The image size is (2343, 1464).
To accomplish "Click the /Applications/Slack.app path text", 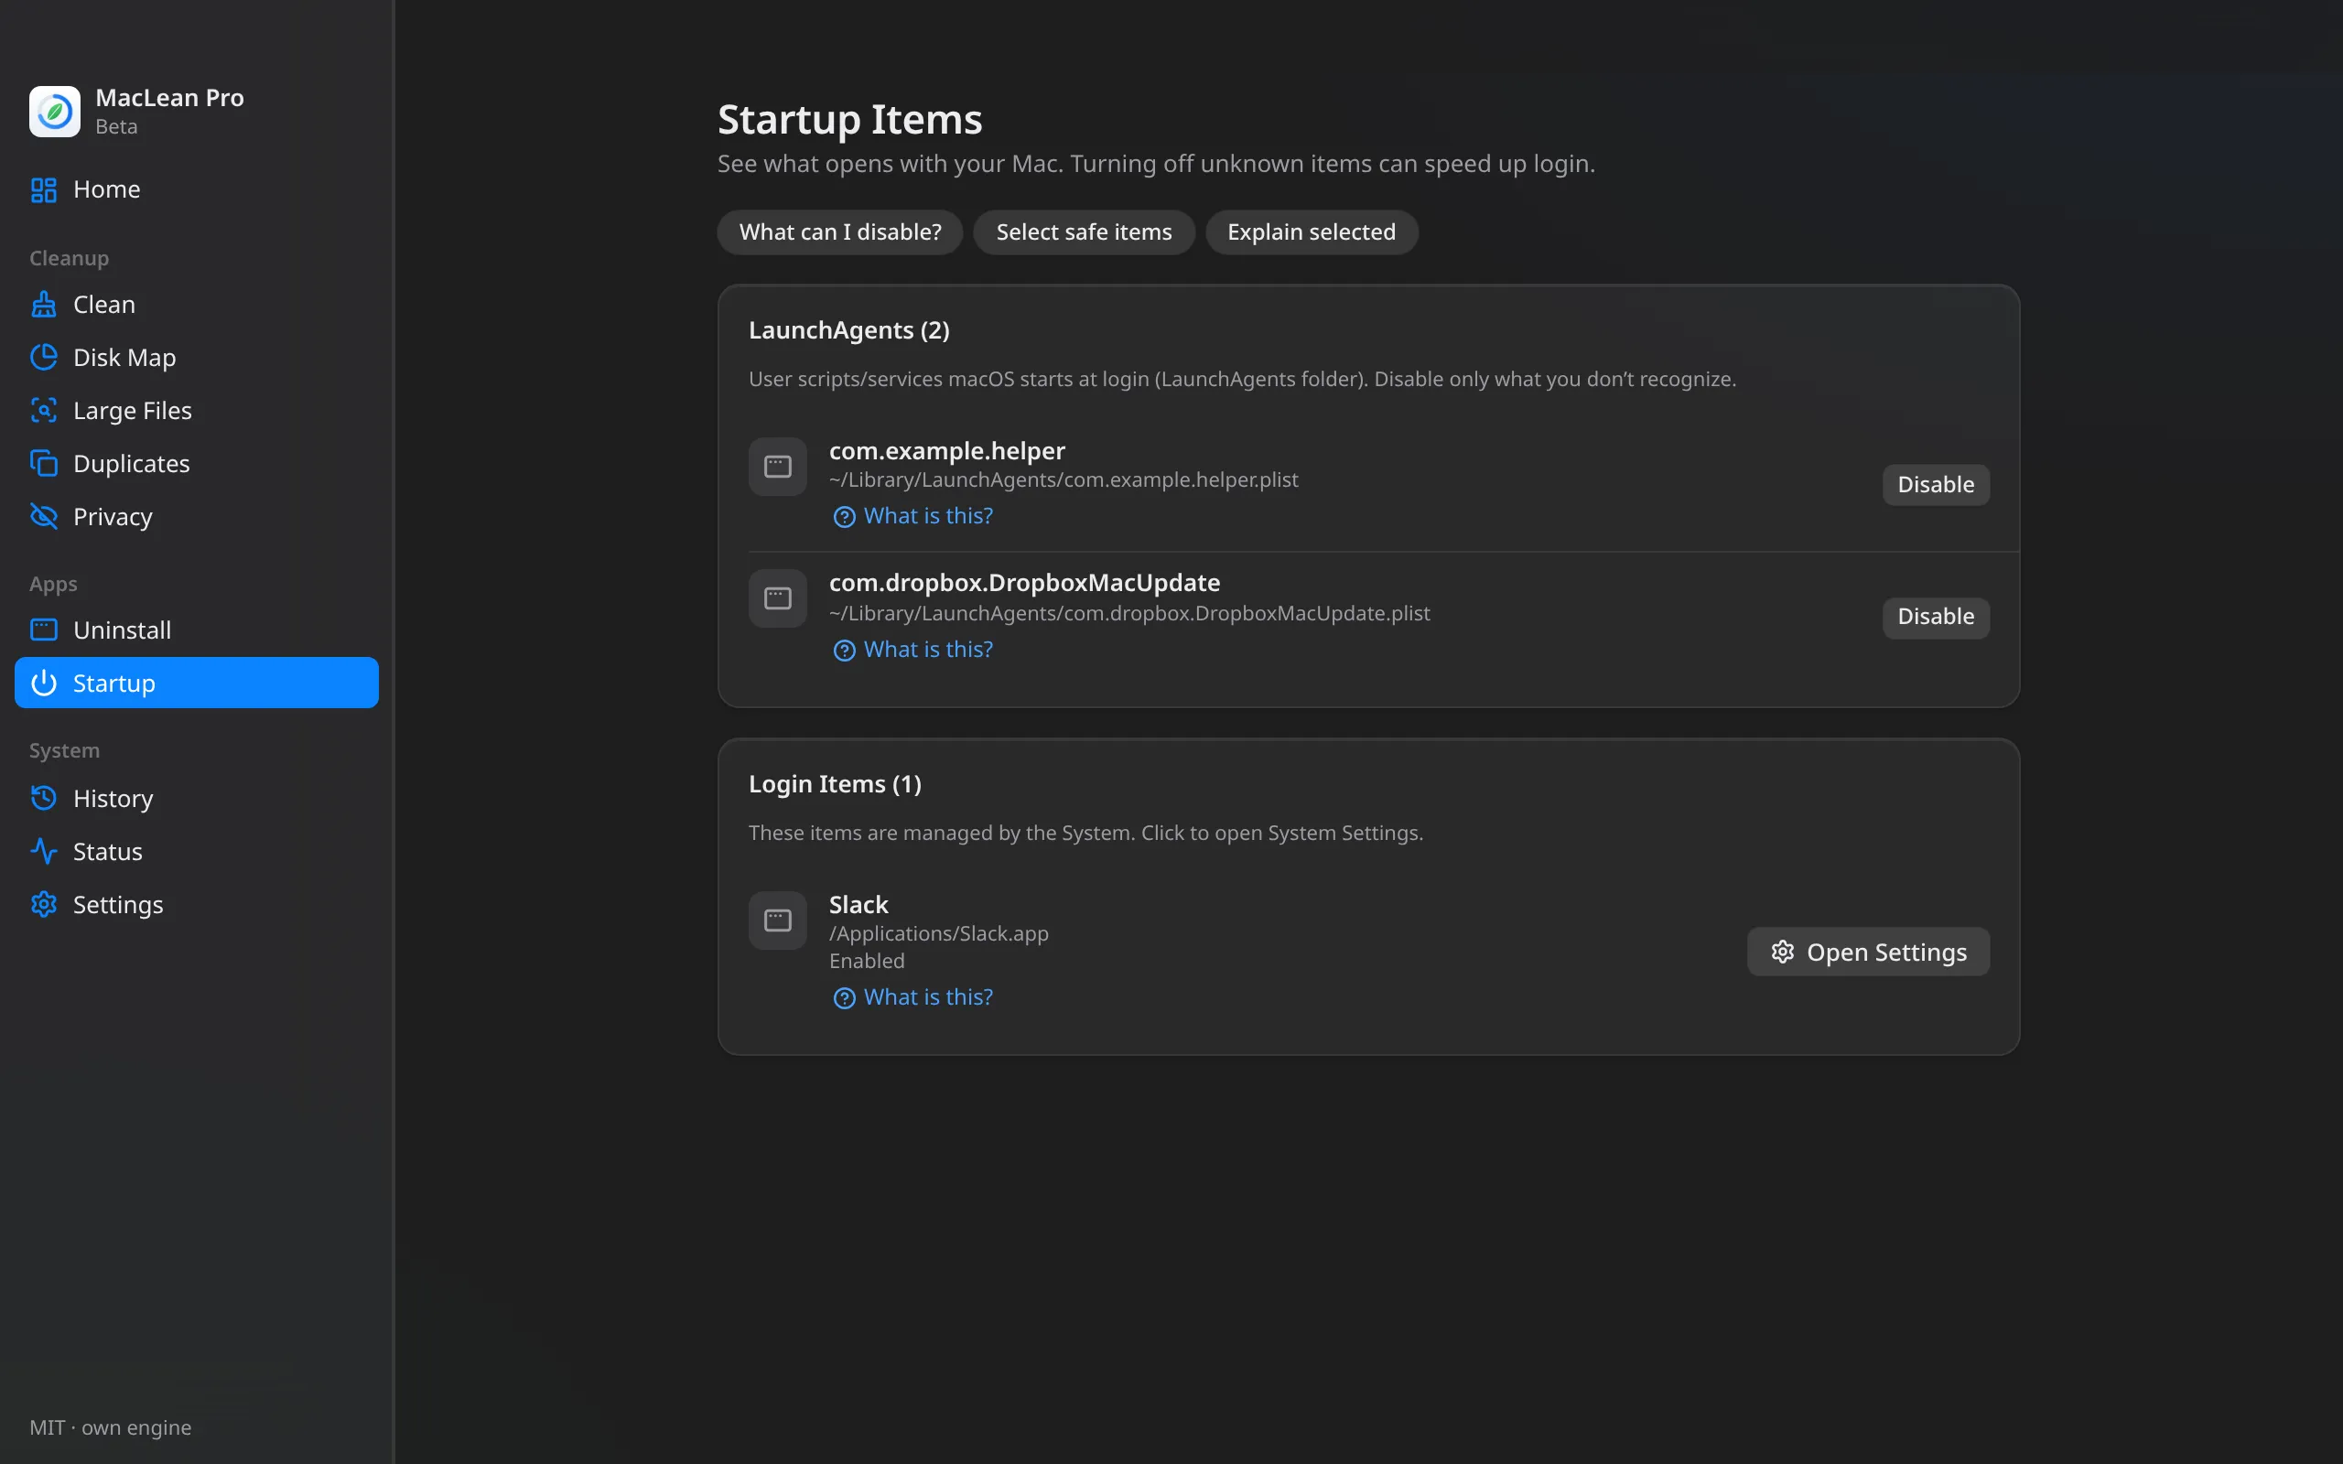I will tap(938, 933).
